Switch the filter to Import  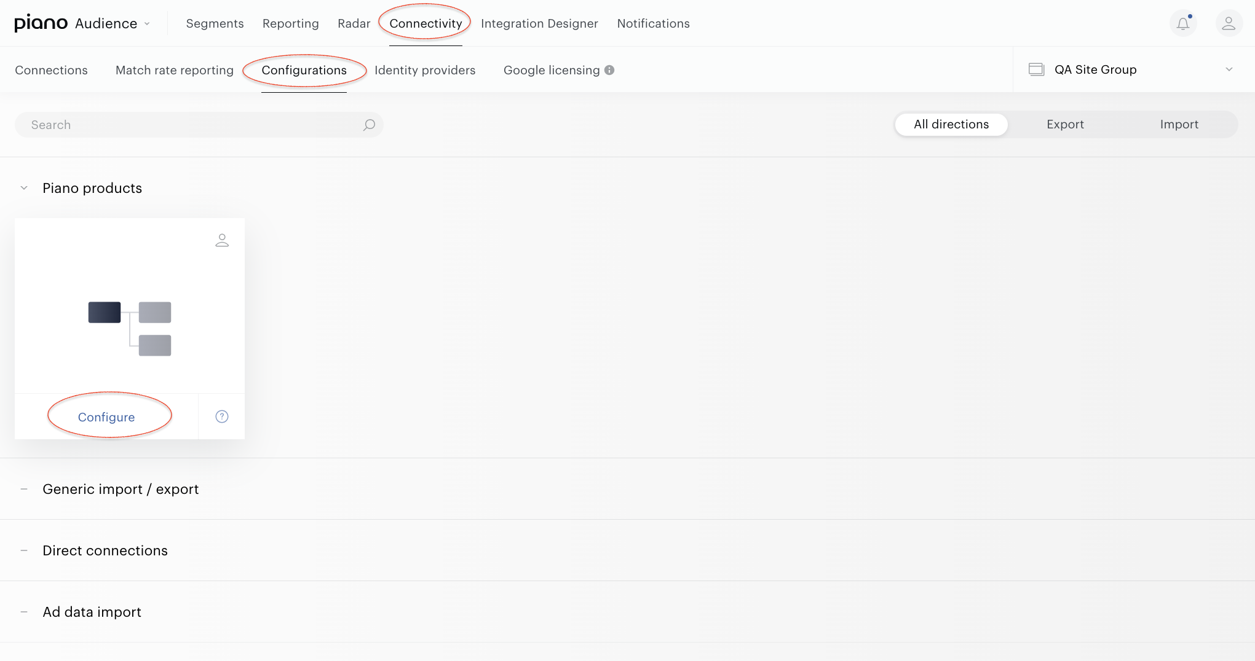(1179, 124)
